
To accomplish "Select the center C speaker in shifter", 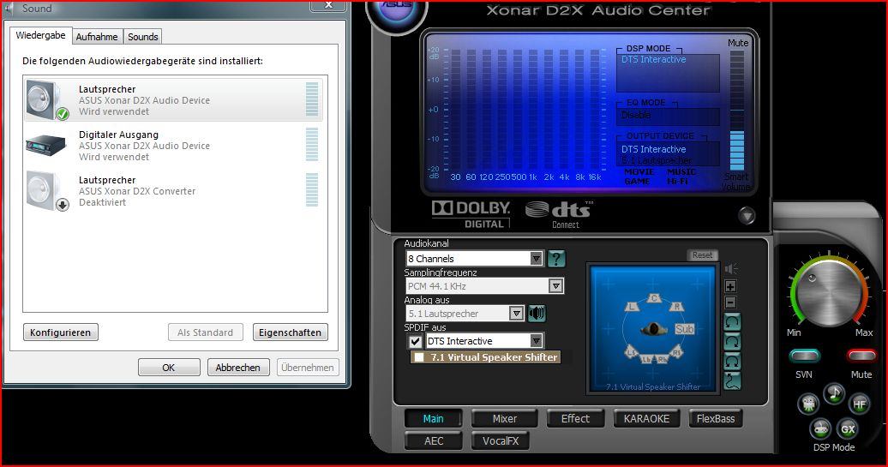I will coord(654,297).
